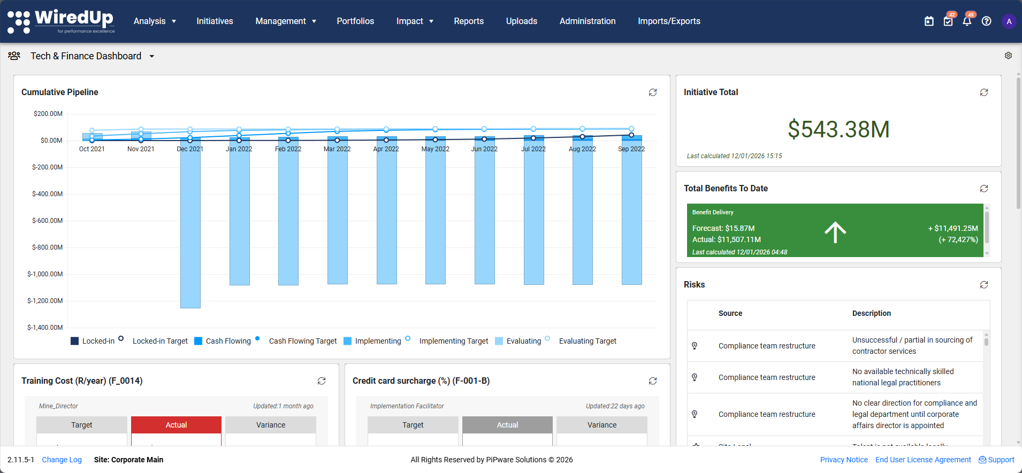Click the dashboard group people icon
This screenshot has width=1022, height=473.
click(14, 56)
